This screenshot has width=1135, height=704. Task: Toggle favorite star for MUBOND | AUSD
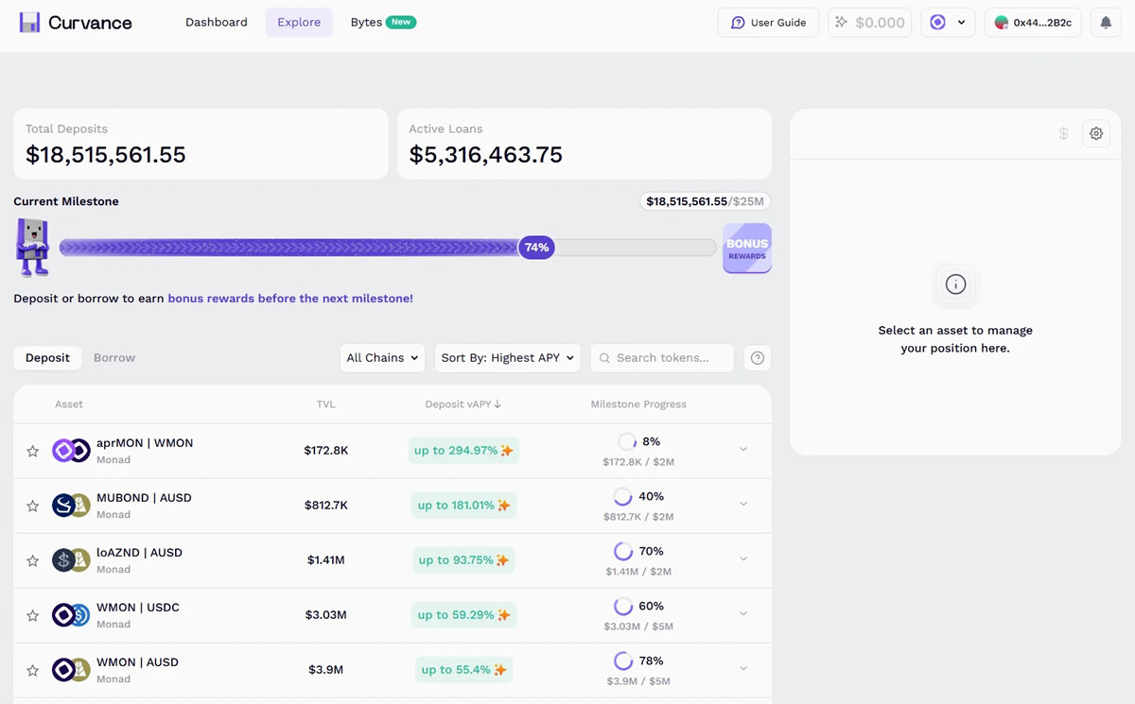point(32,507)
